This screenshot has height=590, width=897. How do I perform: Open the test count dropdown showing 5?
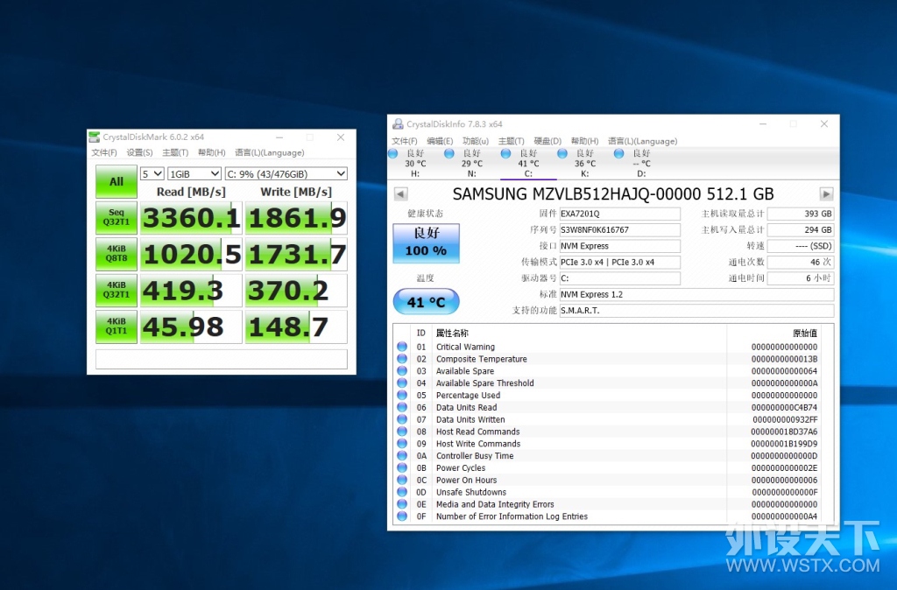(x=152, y=174)
